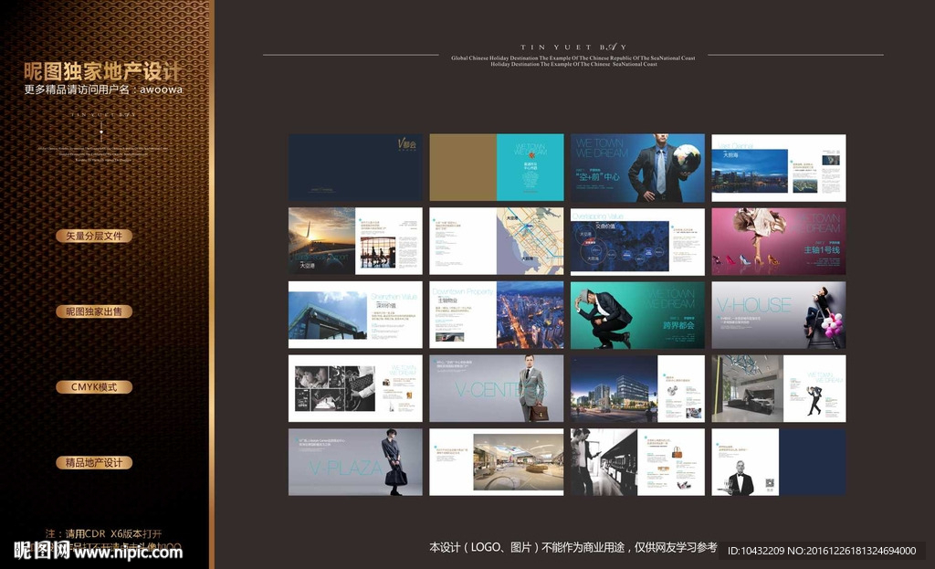
Task: Open the V-PLAZA woman with bag thumbnail
Action: [355, 462]
